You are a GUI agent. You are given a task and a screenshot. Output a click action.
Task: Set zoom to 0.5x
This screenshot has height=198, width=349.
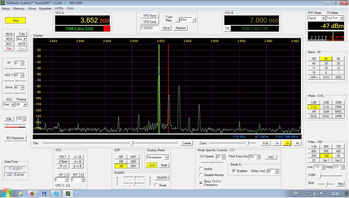pos(265,143)
